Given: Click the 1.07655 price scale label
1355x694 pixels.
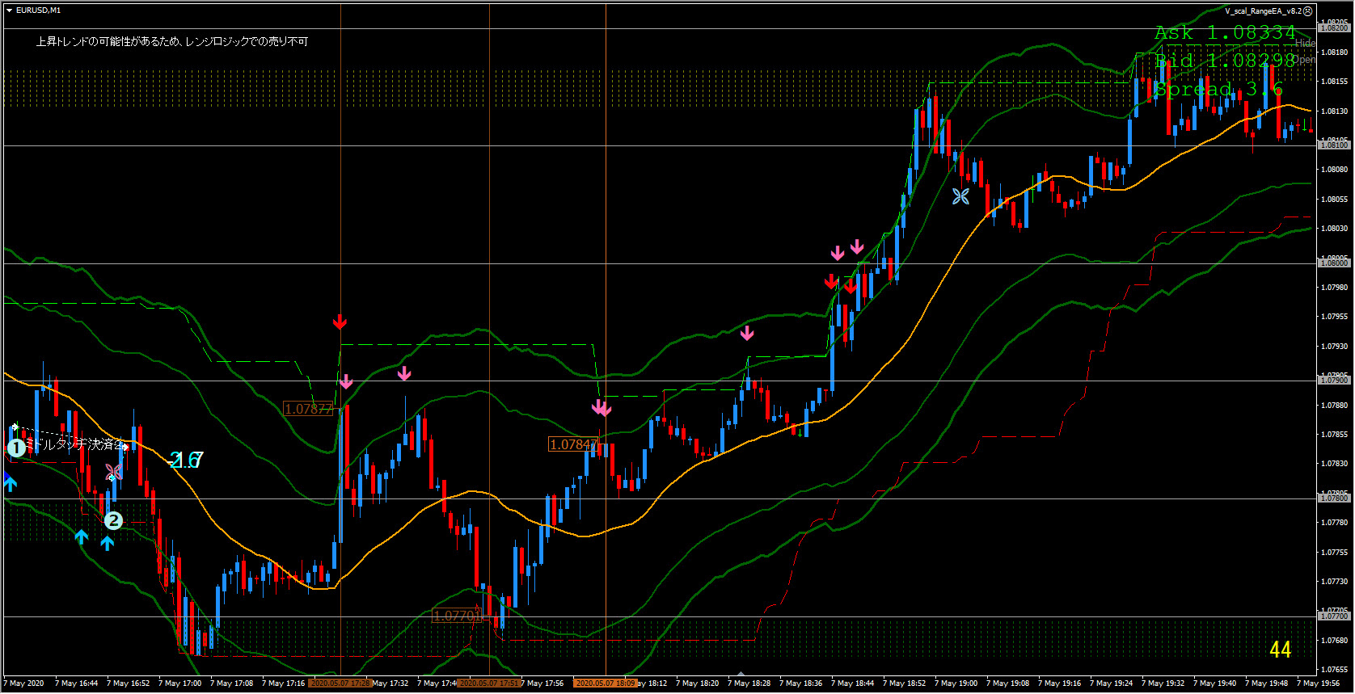Looking at the screenshot, I should tap(1334, 670).
